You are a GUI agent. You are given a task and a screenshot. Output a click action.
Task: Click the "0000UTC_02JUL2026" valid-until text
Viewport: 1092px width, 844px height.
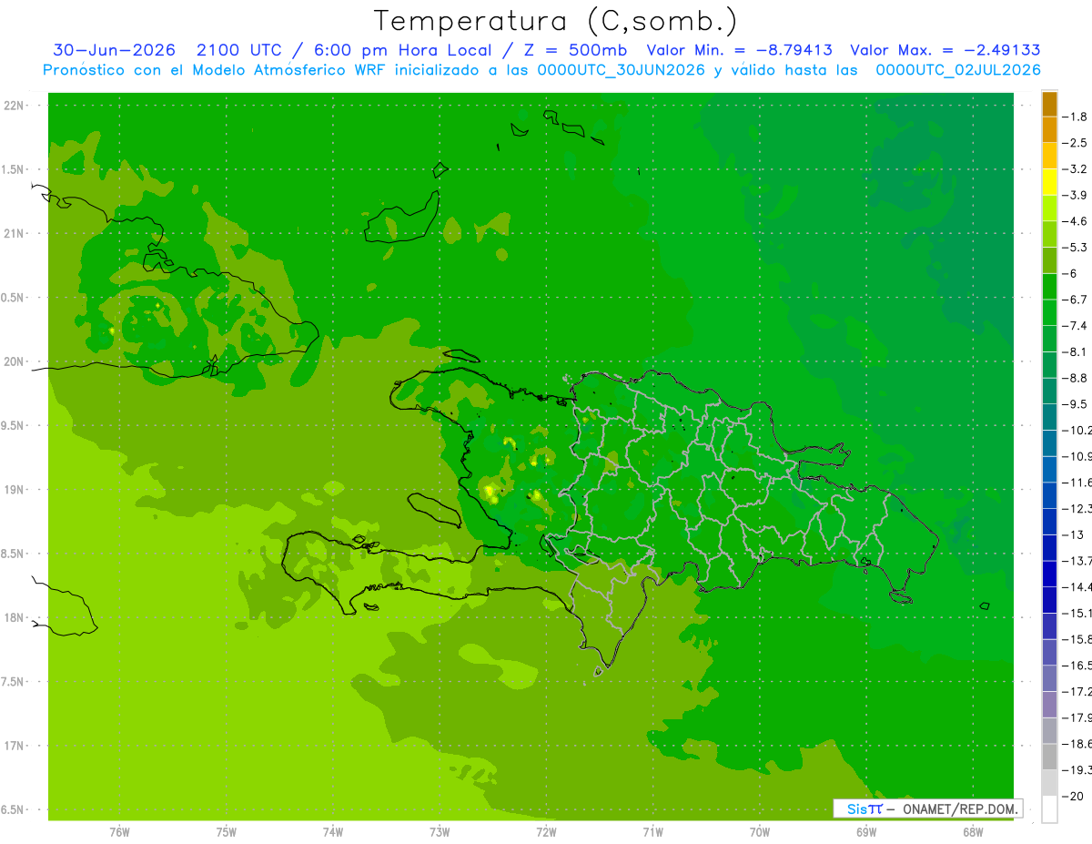[x=958, y=70]
